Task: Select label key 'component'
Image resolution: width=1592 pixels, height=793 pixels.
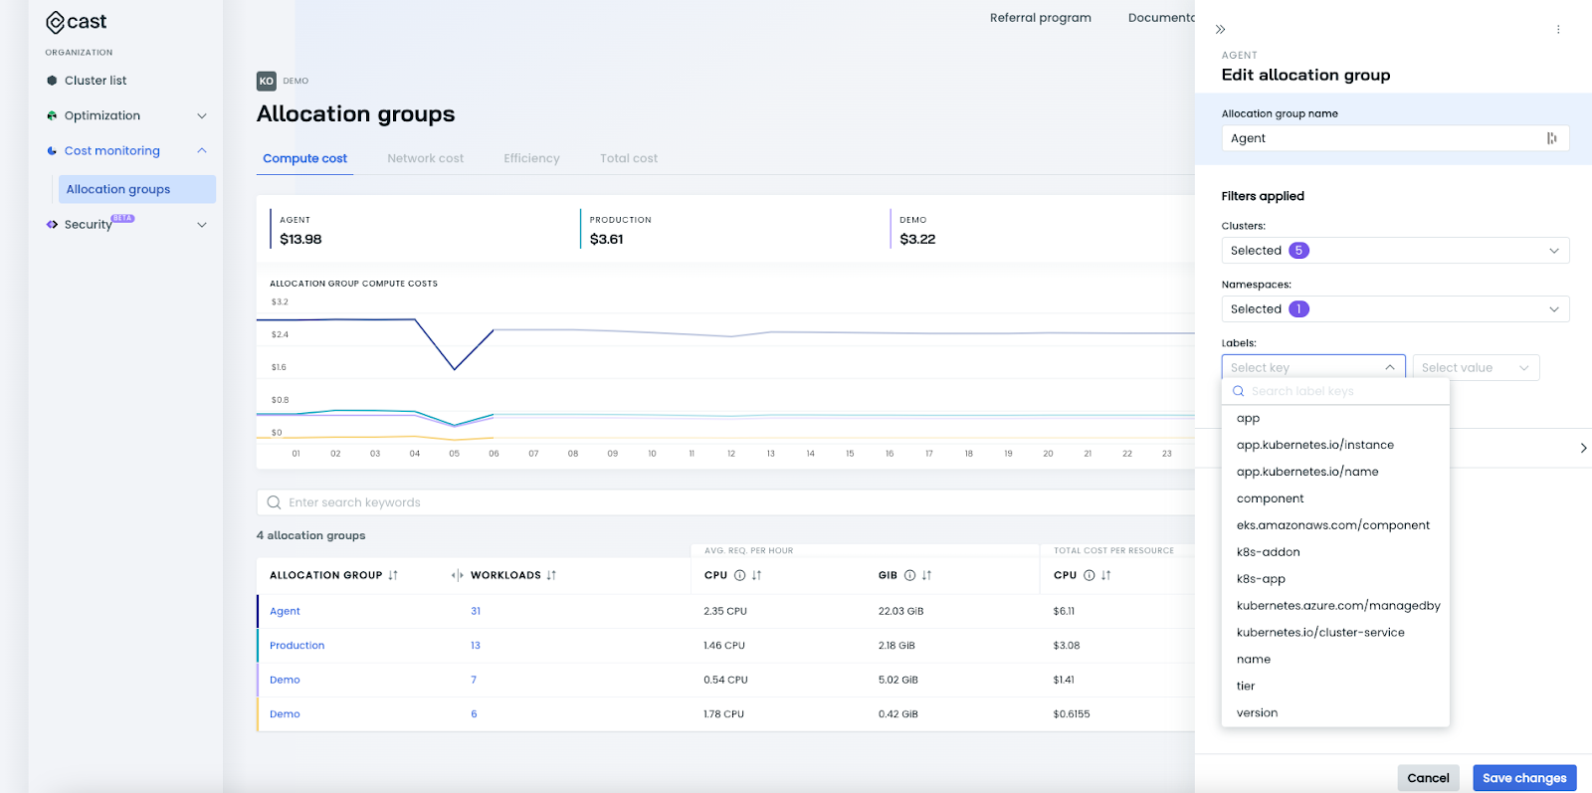Action: click(x=1335, y=498)
